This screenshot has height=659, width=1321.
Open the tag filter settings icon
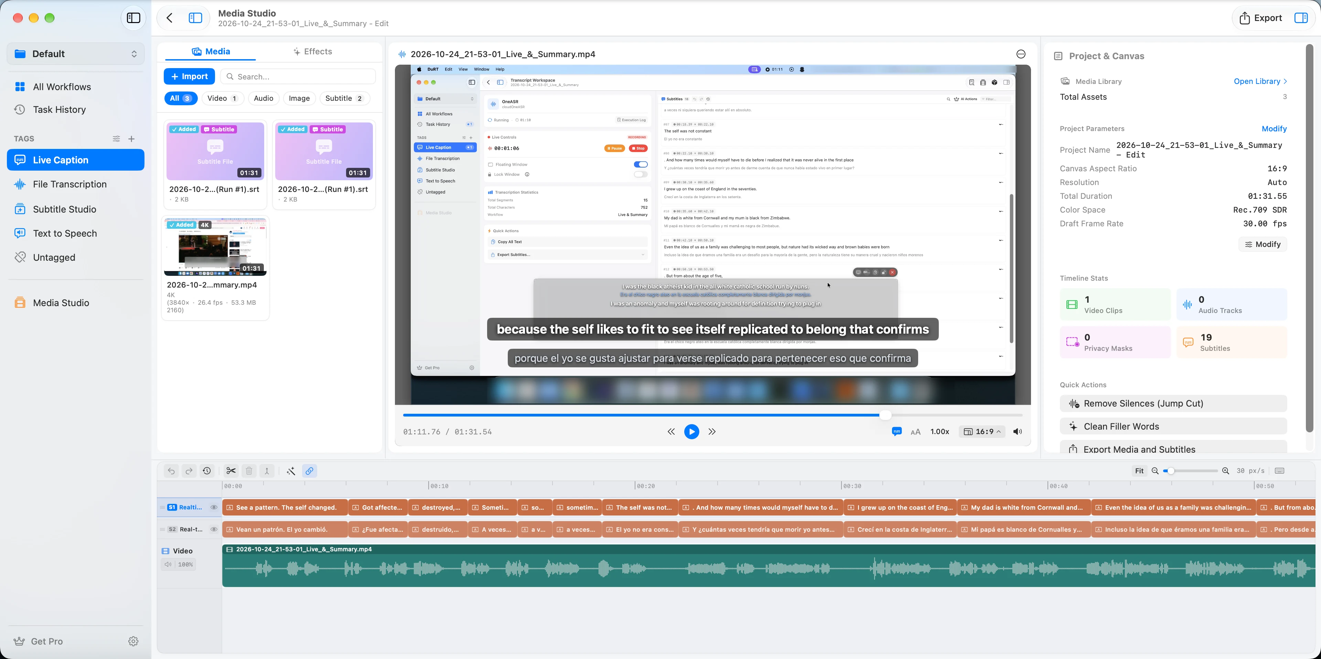tap(116, 139)
